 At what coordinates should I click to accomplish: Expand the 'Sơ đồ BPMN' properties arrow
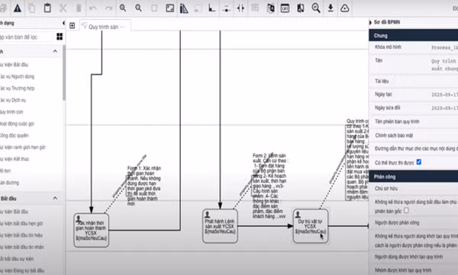click(x=370, y=22)
